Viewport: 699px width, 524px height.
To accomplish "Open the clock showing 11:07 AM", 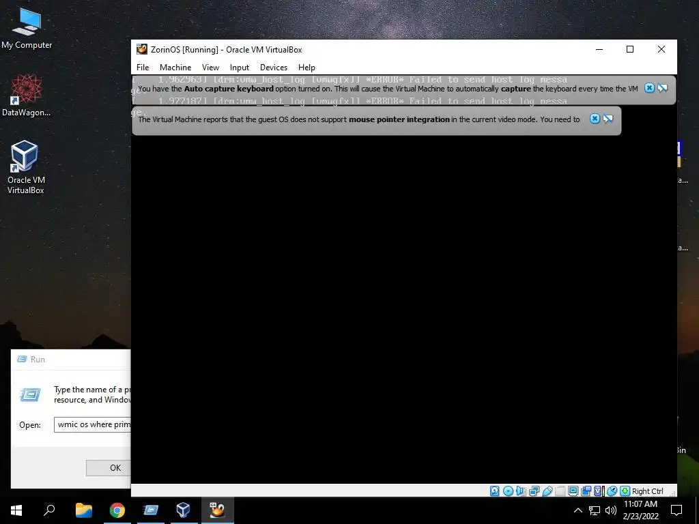I will [640, 510].
